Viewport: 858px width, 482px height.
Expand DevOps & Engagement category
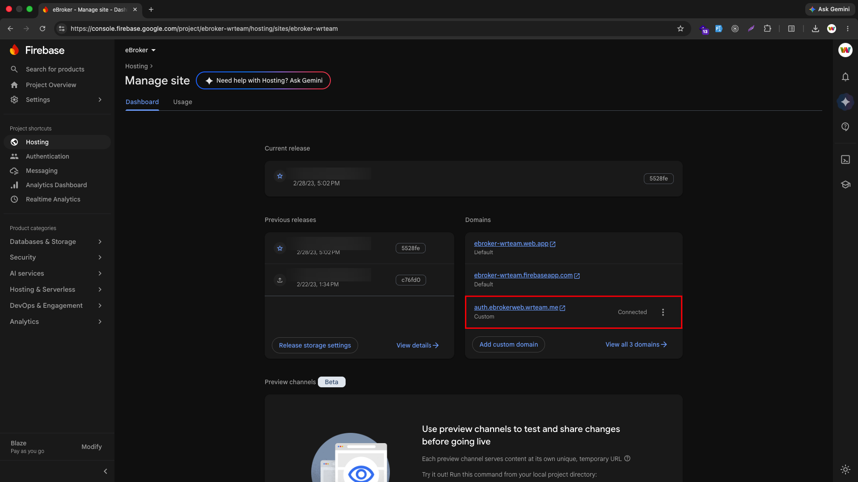pyautogui.click(x=57, y=306)
